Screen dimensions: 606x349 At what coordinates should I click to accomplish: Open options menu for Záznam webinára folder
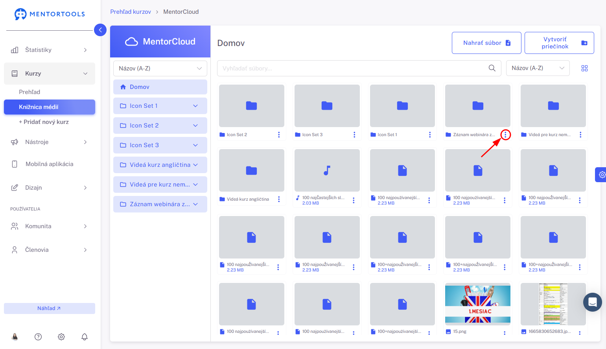505,135
